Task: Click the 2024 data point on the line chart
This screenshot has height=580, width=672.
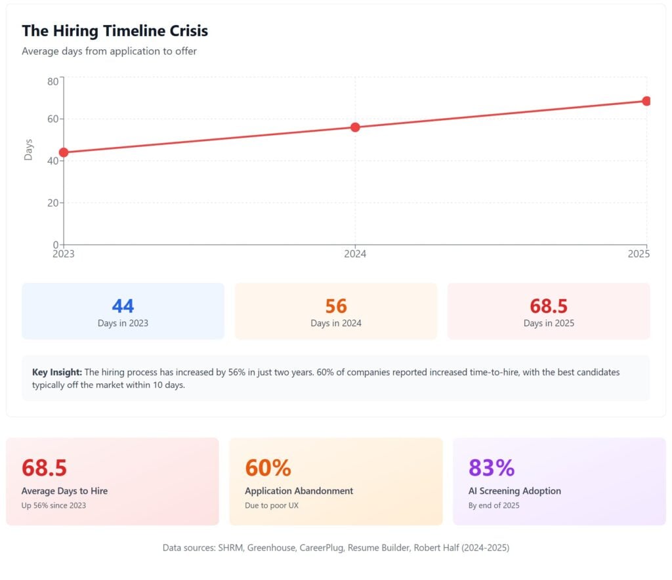Action: [x=355, y=127]
